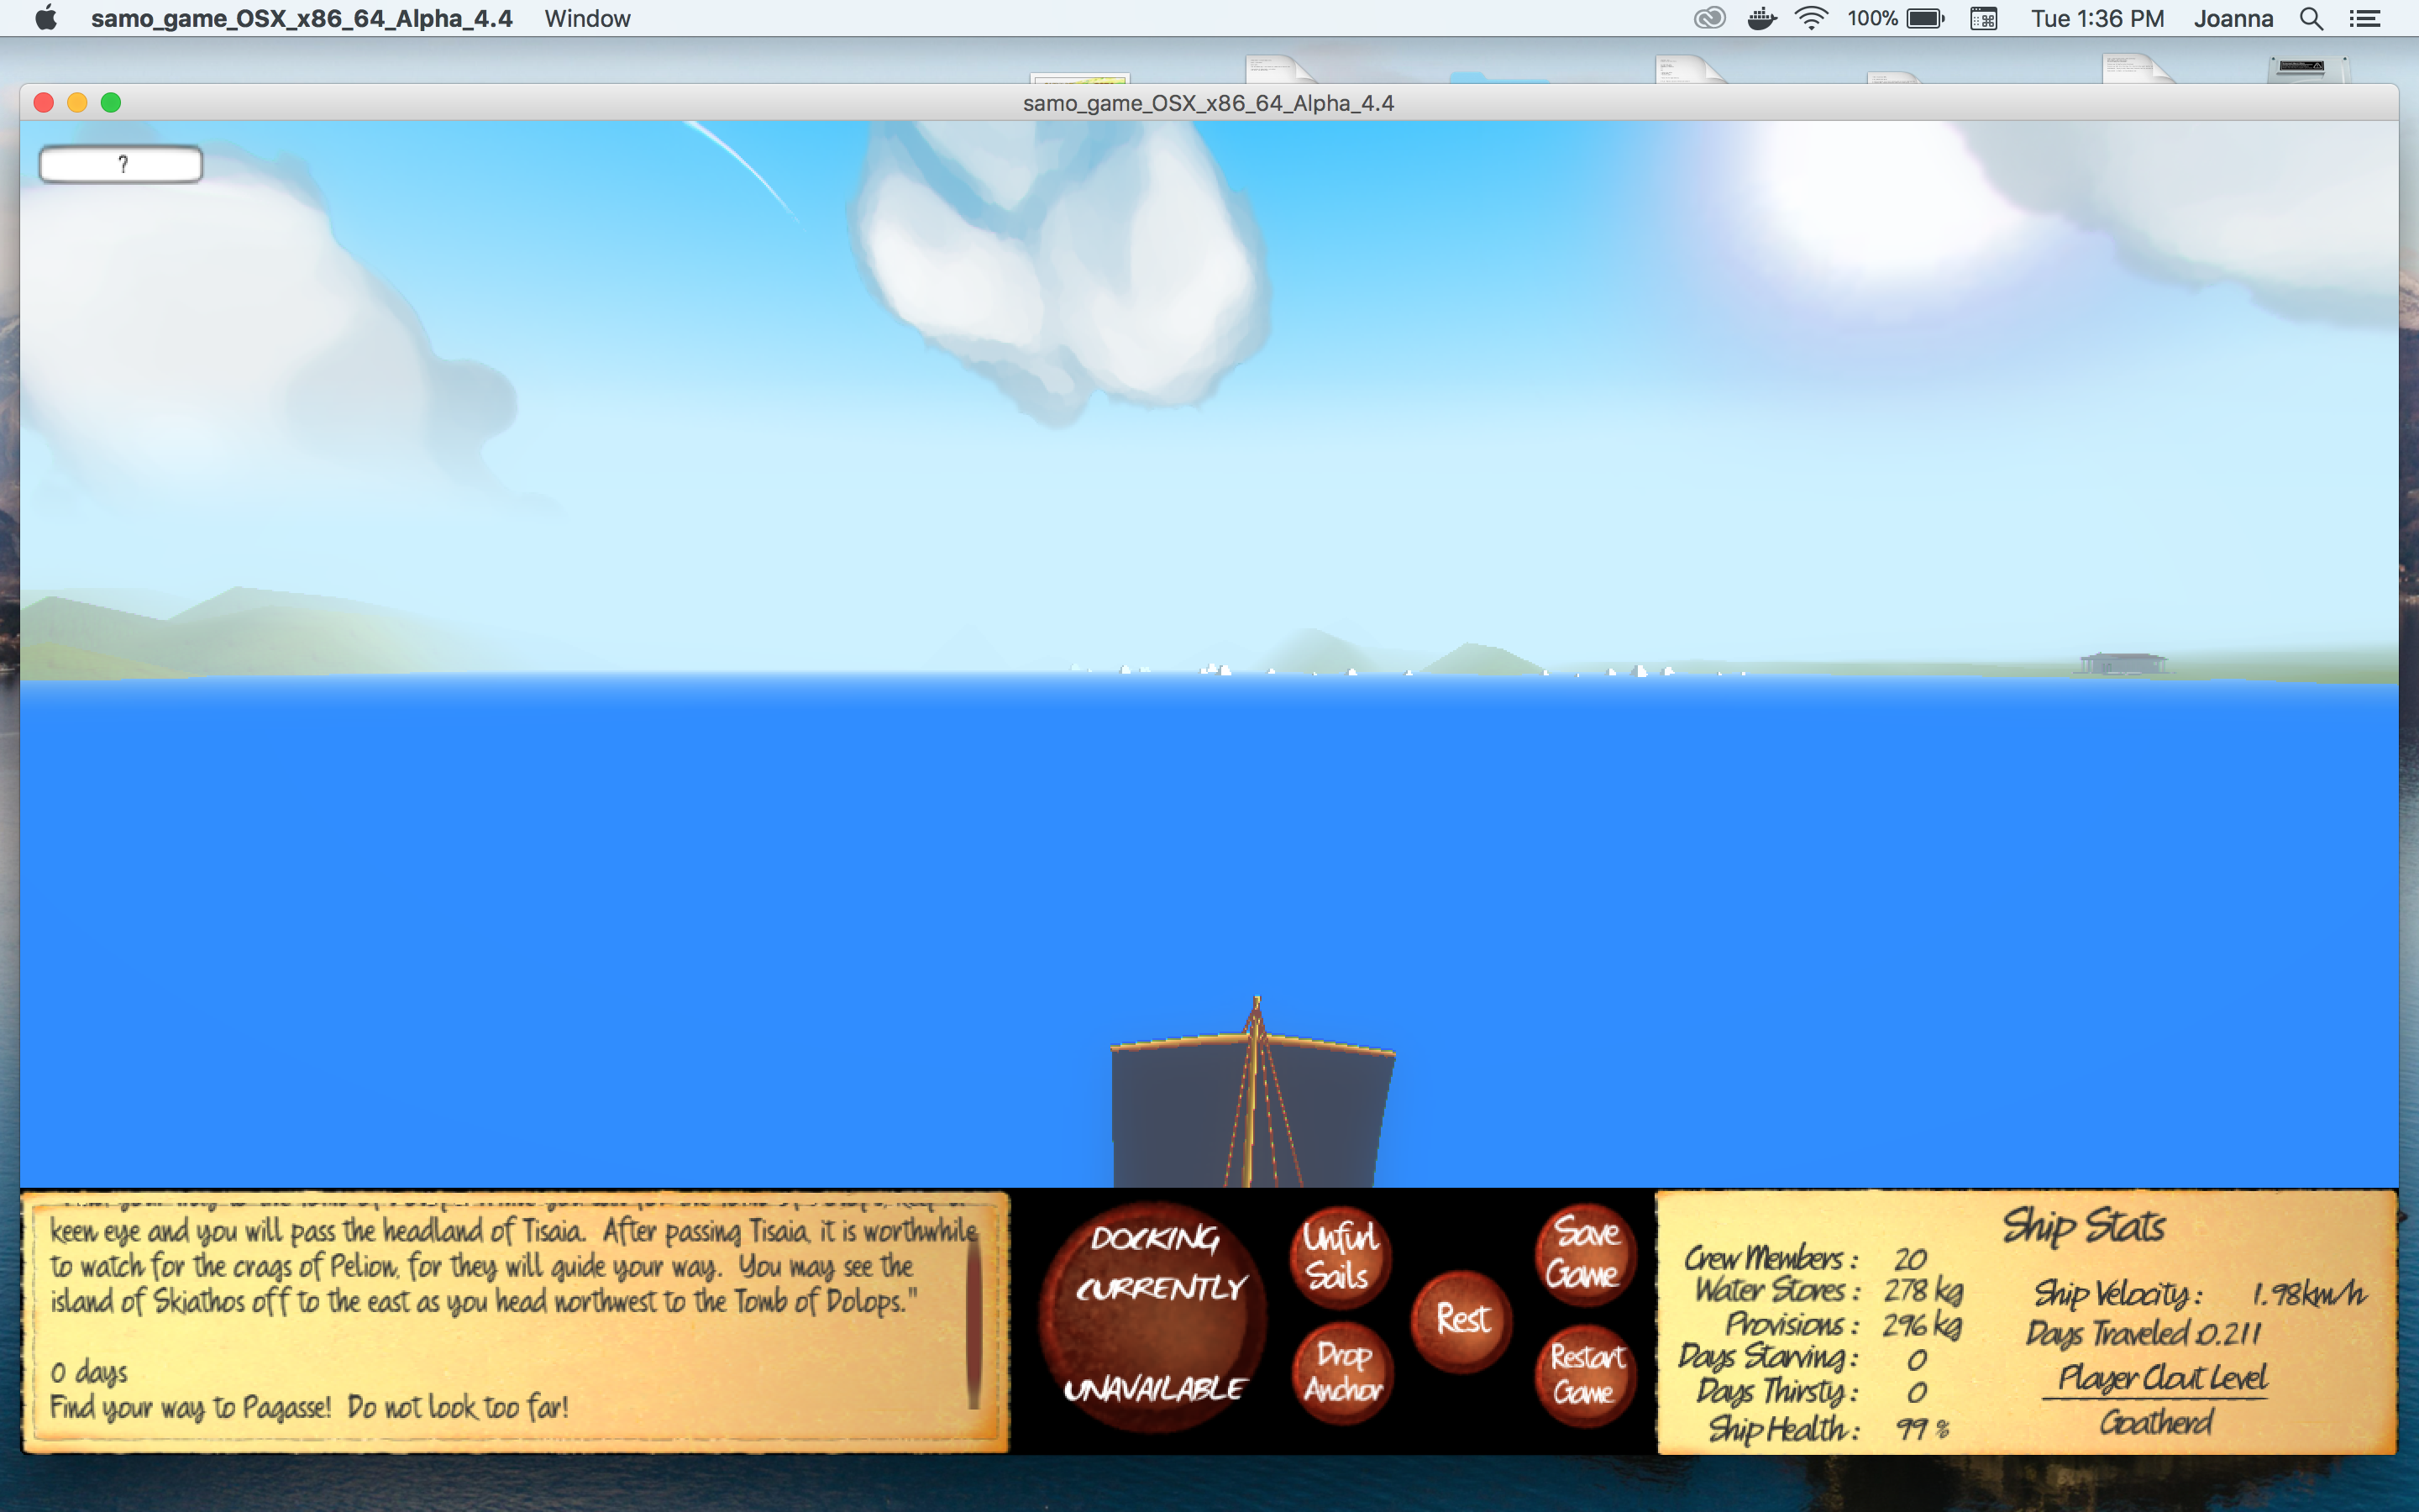Open the Apple menu

[45, 18]
